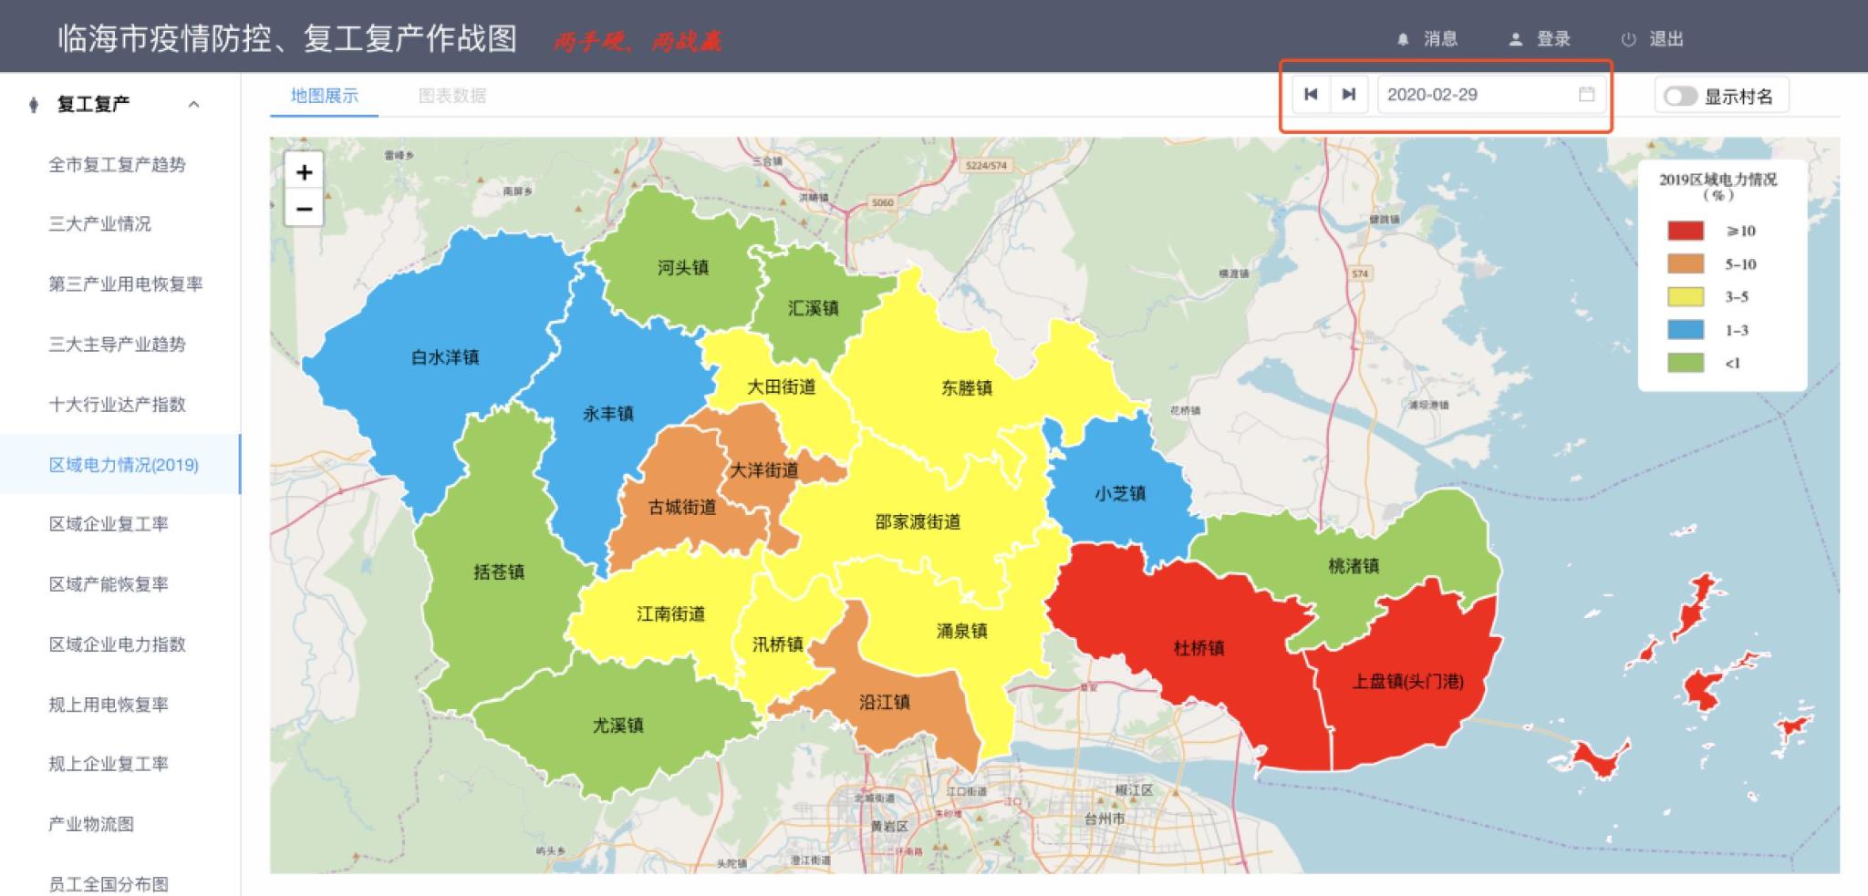Open 区域企业复工率 in sidebar
This screenshot has width=1868, height=896.
click(x=109, y=524)
